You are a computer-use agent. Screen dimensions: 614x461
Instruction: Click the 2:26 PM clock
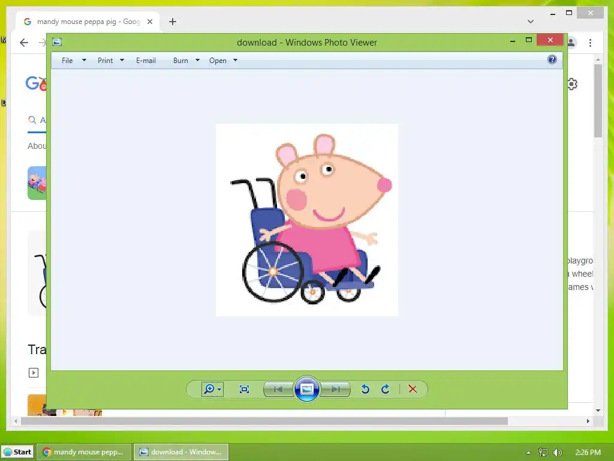pyautogui.click(x=588, y=453)
